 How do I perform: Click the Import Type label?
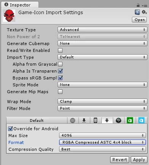[x=20, y=57]
